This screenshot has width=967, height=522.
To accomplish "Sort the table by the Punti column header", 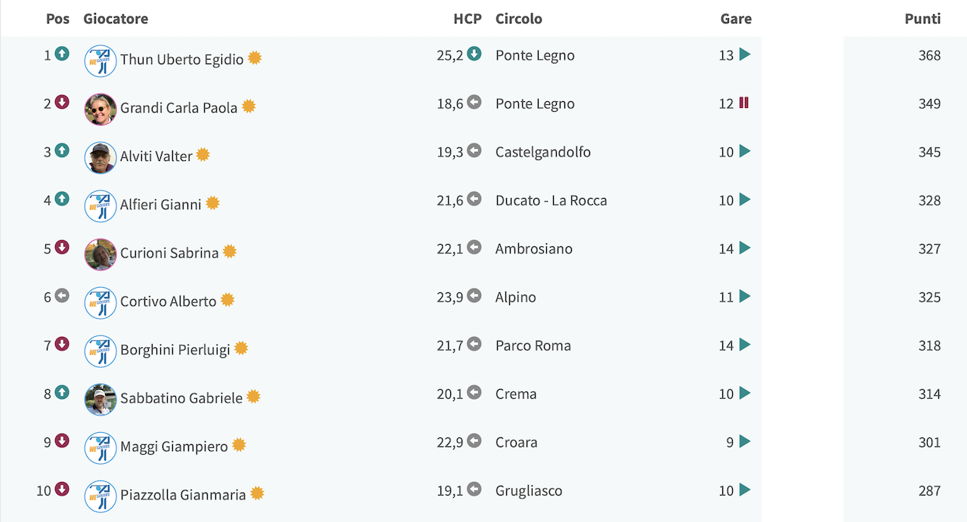I will (922, 19).
